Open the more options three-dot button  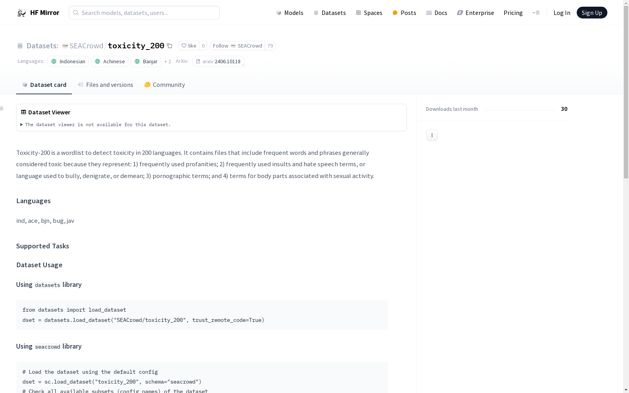tap(432, 135)
